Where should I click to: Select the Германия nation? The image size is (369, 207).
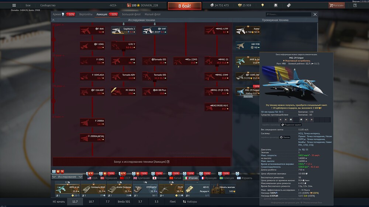click(x=109, y=178)
